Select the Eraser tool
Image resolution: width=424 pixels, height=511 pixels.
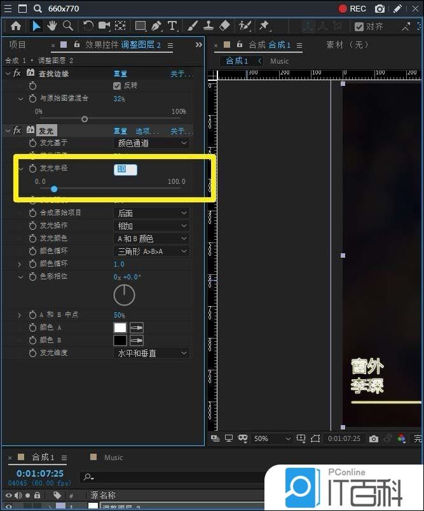click(224, 25)
